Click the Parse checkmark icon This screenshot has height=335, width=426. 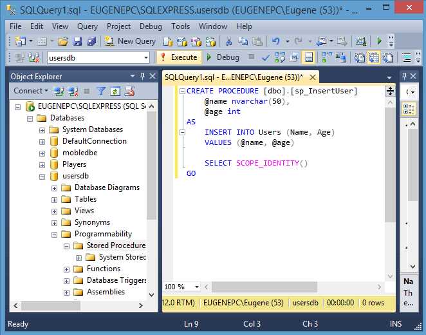pyautogui.click(x=266, y=57)
